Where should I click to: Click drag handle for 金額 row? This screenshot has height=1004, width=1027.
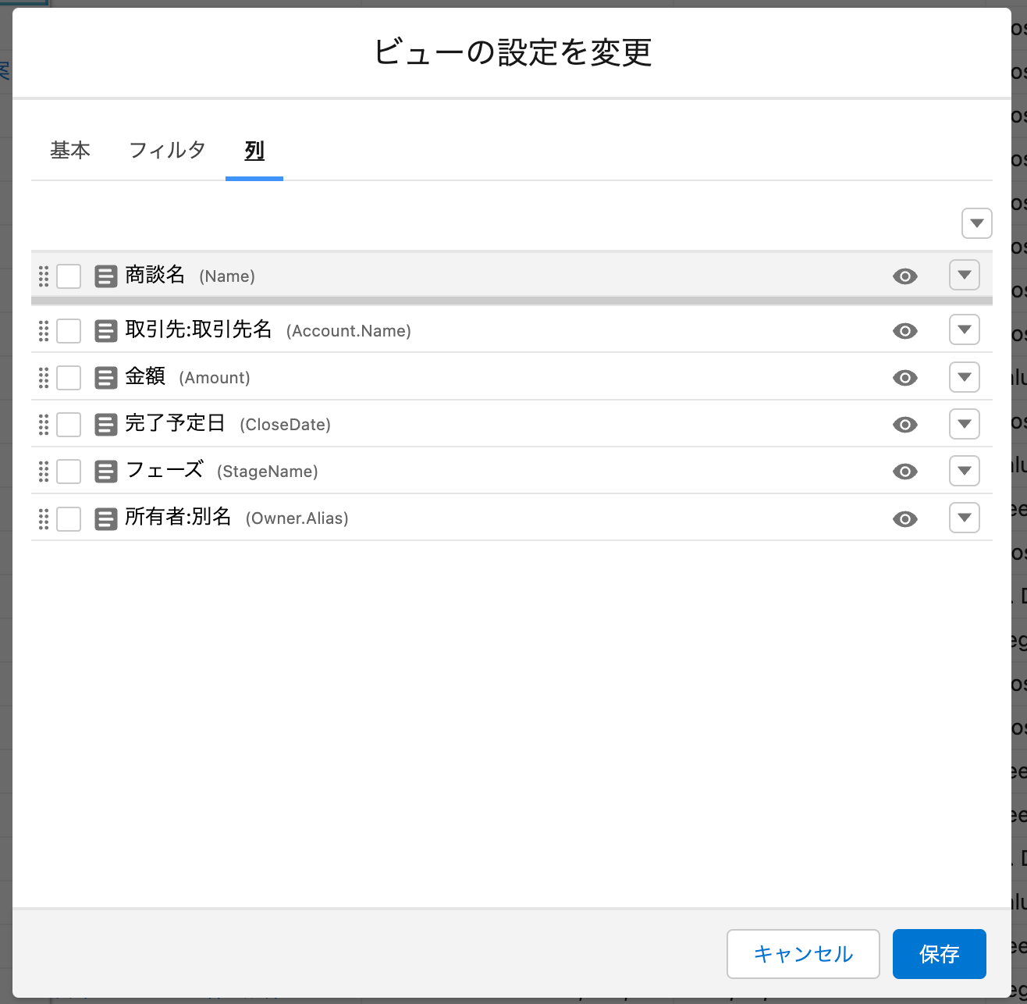(44, 378)
